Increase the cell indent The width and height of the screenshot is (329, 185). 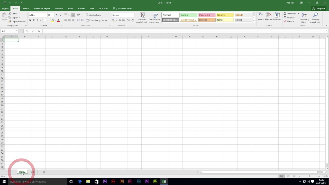click(x=82, y=20)
